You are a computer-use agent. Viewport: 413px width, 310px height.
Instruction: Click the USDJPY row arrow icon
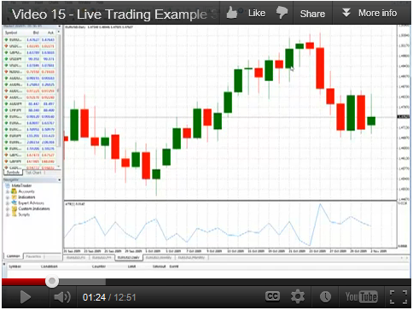[x=6, y=59]
